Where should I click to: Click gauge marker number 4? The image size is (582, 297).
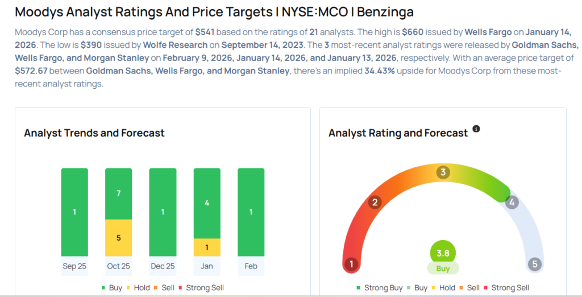point(512,202)
